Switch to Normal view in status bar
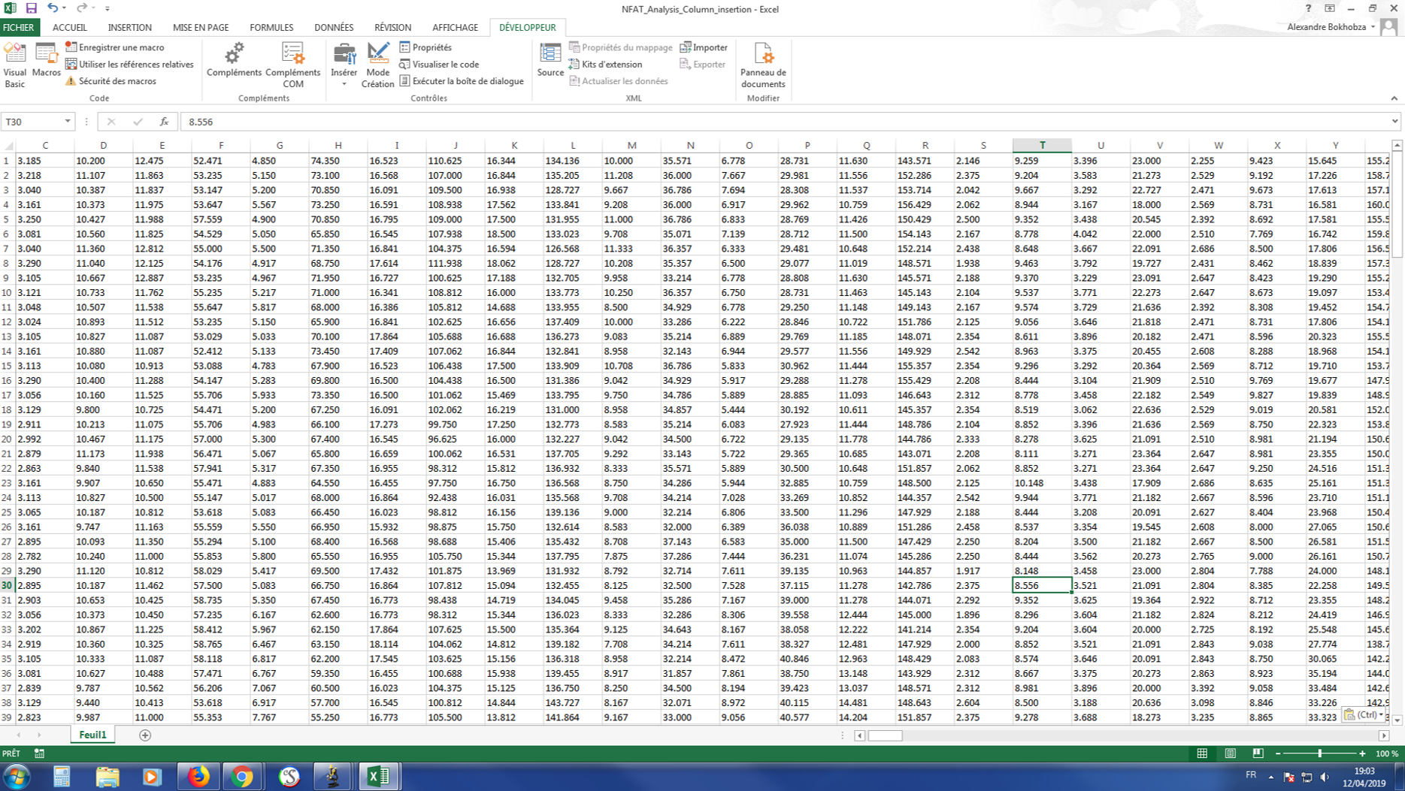The height and width of the screenshot is (791, 1405). (1202, 753)
